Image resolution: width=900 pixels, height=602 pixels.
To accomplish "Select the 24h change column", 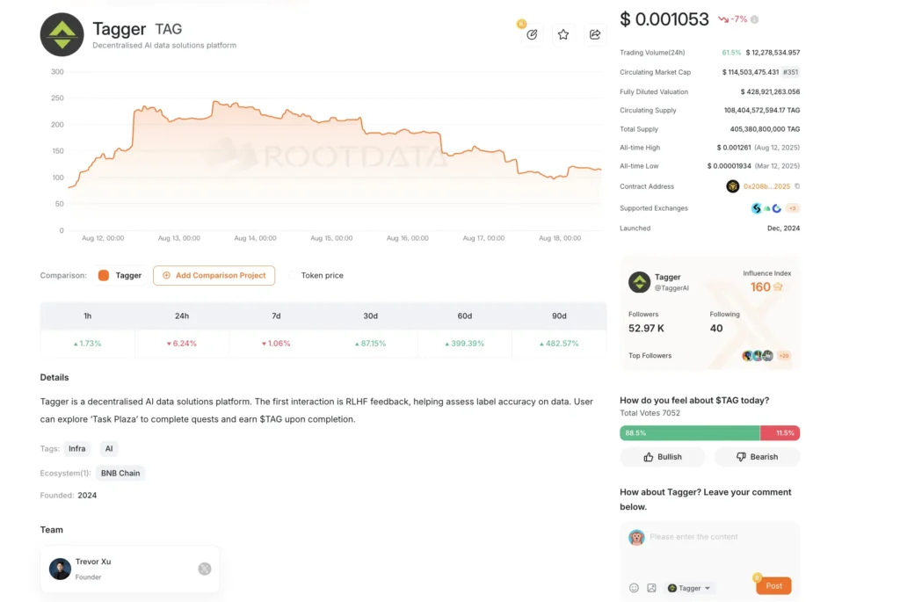I will [182, 316].
